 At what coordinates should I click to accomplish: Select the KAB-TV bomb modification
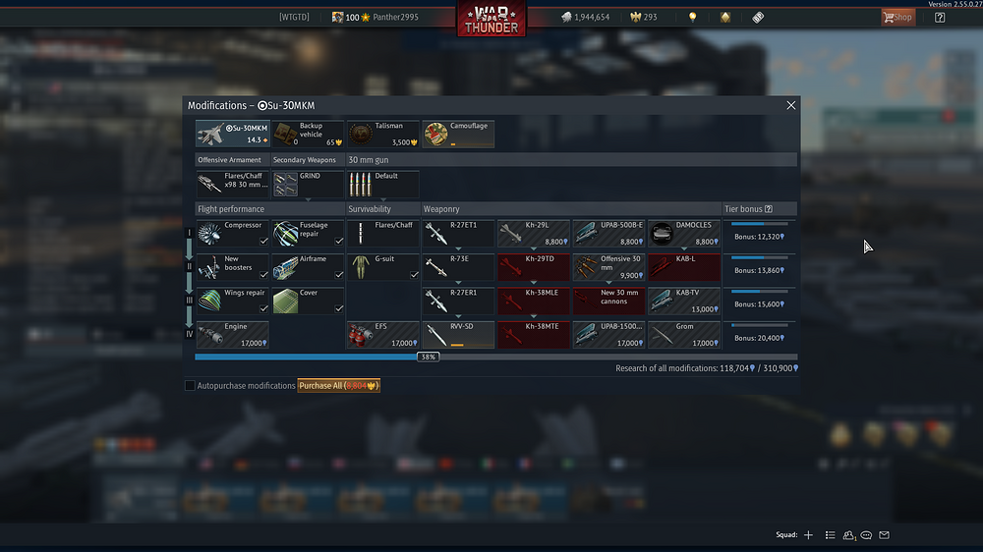[x=684, y=301]
